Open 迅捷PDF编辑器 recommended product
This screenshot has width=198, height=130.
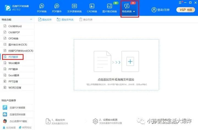tap(17, 108)
